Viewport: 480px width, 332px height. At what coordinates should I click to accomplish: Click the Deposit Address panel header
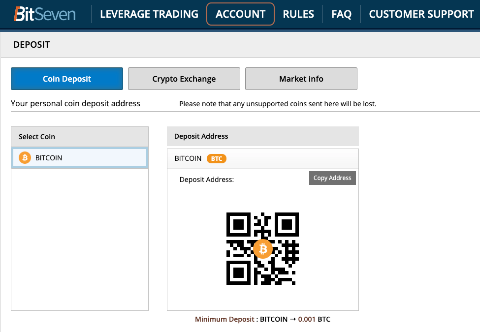(x=263, y=136)
